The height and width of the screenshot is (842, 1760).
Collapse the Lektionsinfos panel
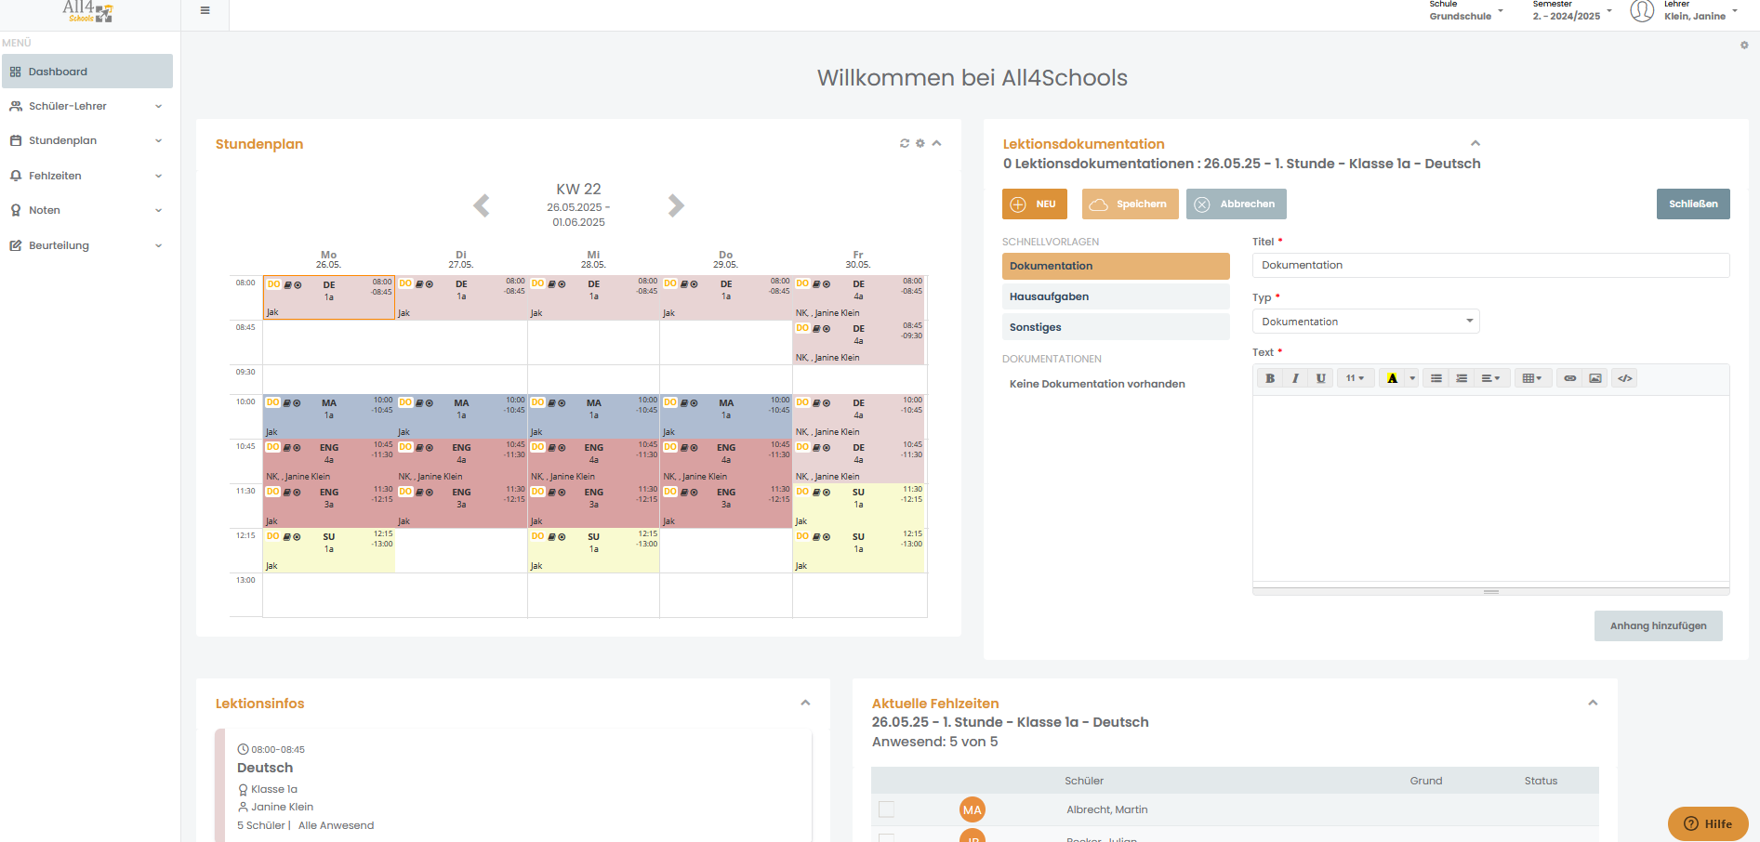[805, 703]
